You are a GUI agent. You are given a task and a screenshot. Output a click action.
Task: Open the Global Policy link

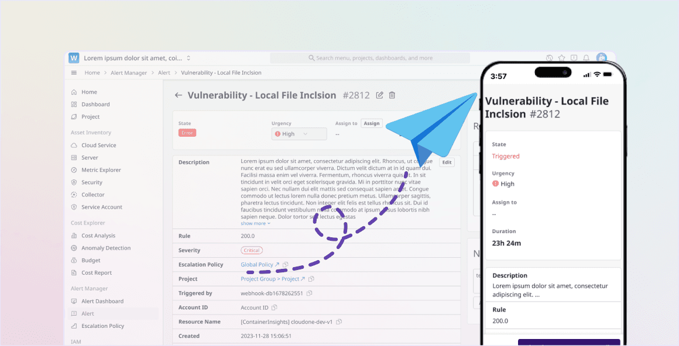[x=260, y=265]
